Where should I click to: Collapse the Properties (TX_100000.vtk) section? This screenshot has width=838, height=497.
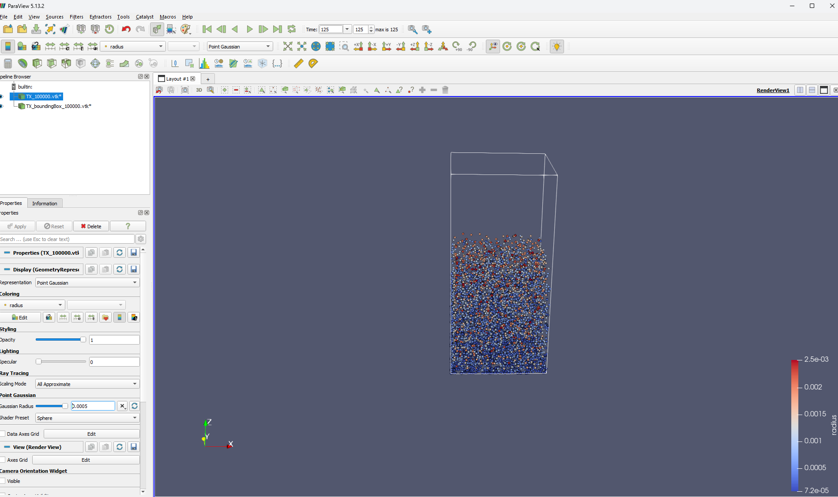click(7, 253)
